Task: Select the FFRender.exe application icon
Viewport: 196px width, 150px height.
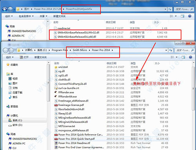Action: click(56, 92)
